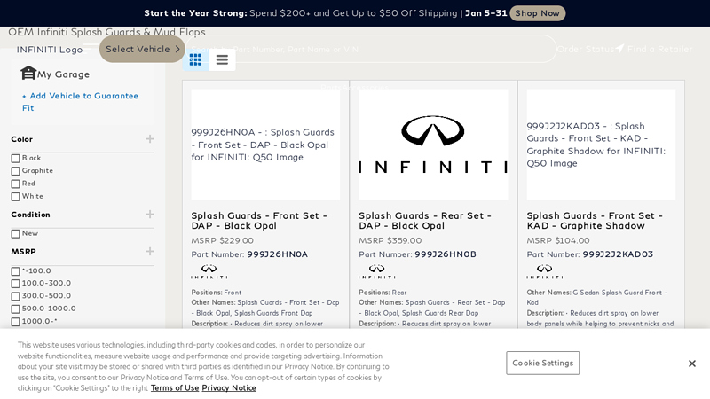Select part number 999J26HN0A text
The width and height of the screenshot is (710, 399).
pos(277,254)
